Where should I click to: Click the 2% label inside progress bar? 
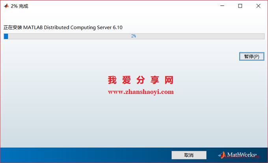coord(134,36)
